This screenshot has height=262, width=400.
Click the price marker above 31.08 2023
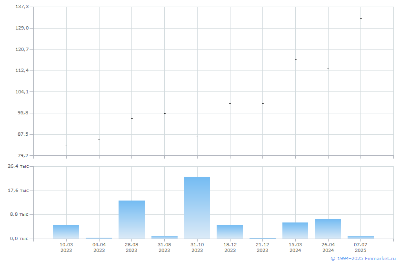coord(165,113)
